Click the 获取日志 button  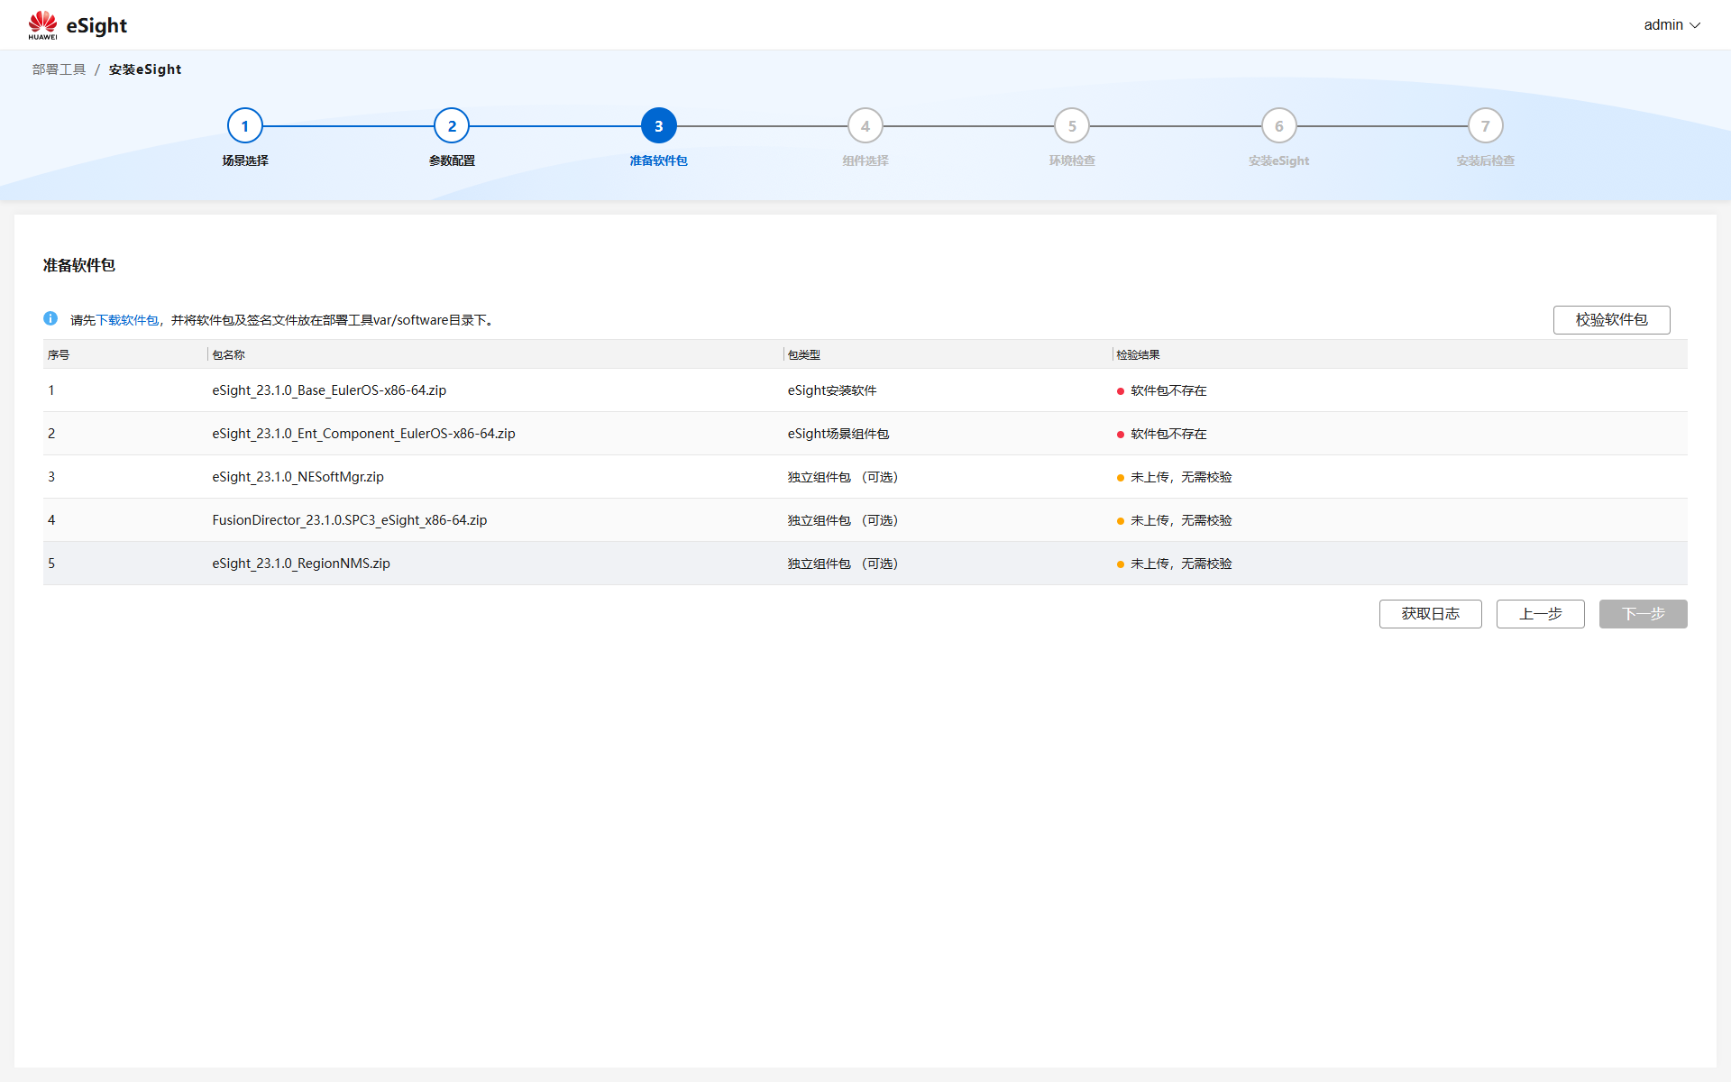pos(1430,614)
